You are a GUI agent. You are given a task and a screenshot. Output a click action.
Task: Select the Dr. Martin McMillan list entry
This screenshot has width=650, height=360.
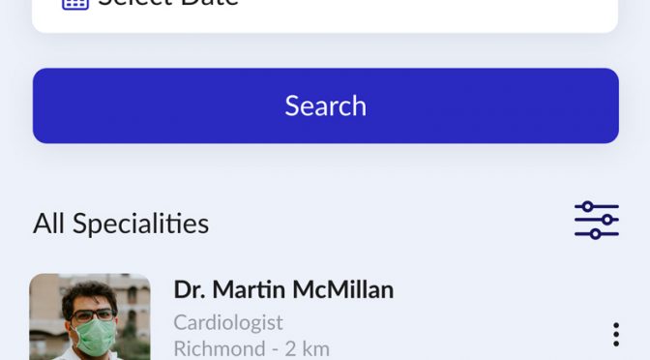tap(325, 316)
